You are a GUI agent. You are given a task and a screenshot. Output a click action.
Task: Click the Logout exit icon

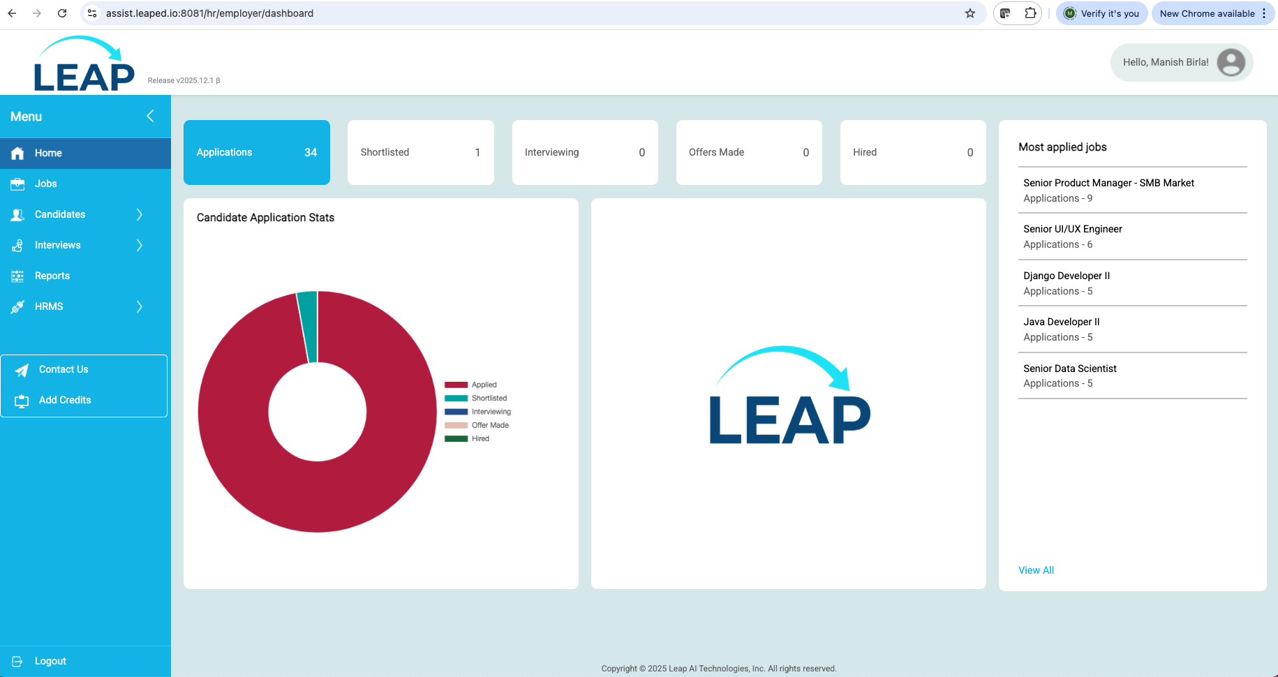(x=17, y=661)
